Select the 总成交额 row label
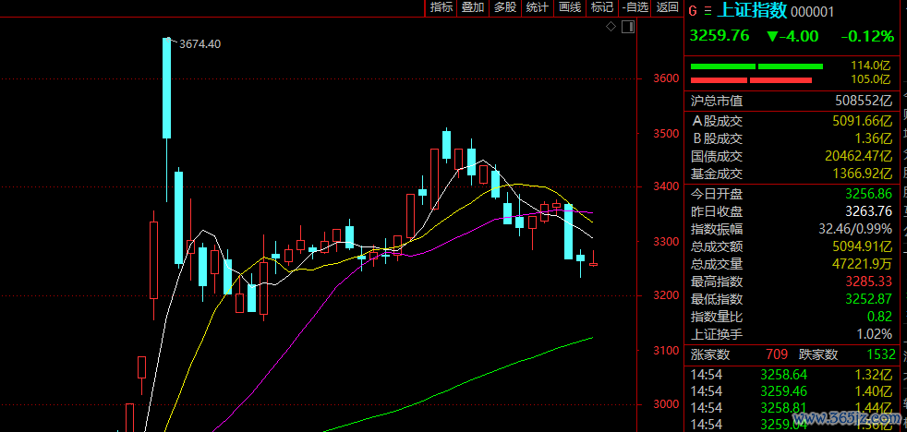This screenshot has height=432, width=907. [x=717, y=246]
